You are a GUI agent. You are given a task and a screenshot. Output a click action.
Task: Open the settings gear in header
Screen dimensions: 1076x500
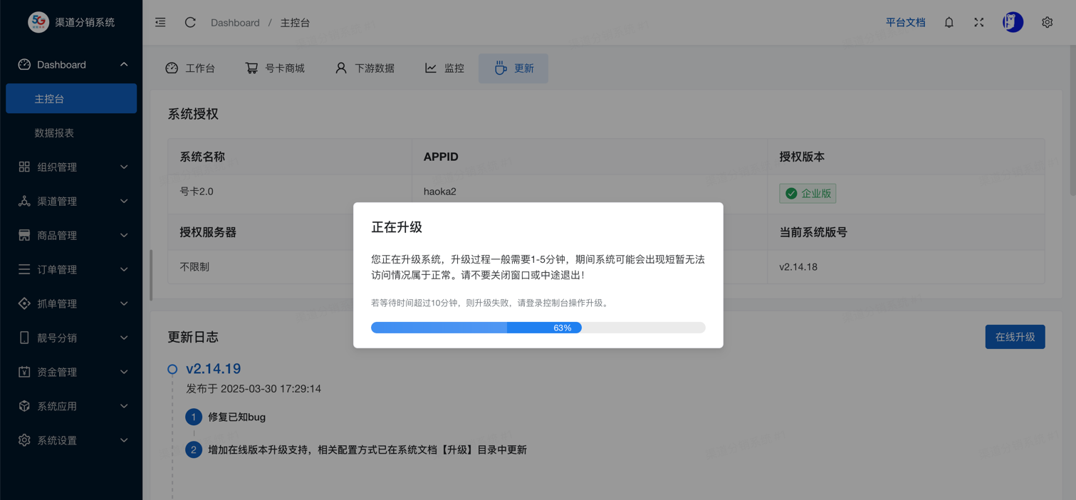(1047, 23)
